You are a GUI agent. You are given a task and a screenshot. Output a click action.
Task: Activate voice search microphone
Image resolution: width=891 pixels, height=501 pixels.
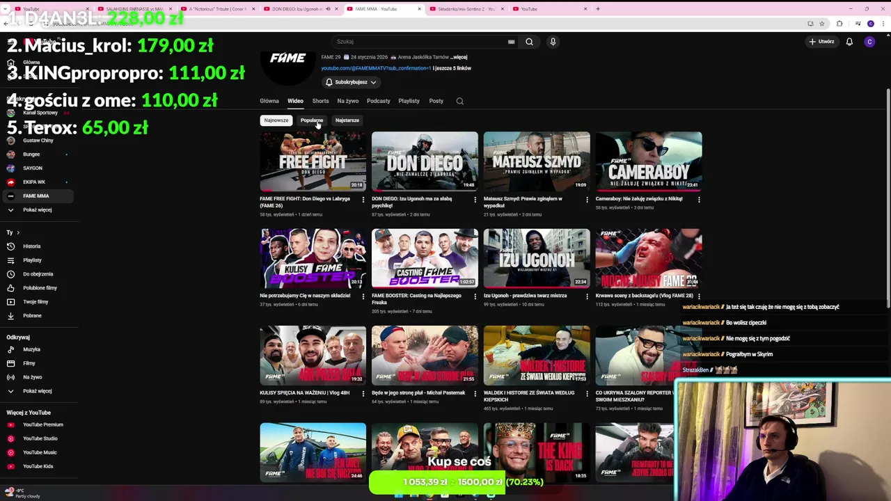[x=553, y=42]
